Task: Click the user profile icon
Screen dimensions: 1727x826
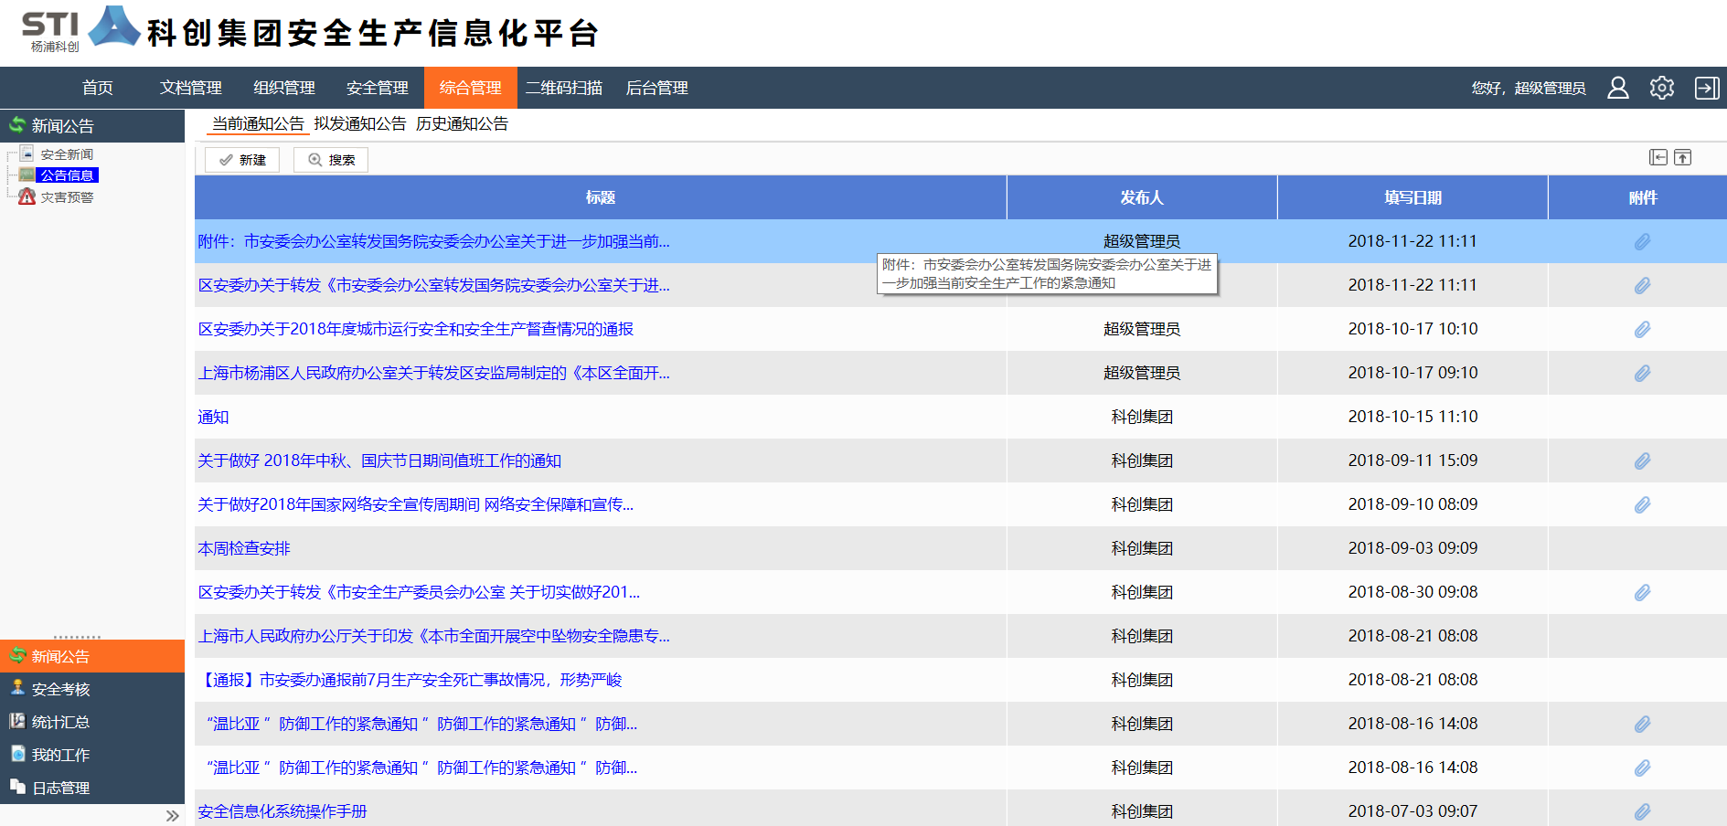Action: [1617, 88]
